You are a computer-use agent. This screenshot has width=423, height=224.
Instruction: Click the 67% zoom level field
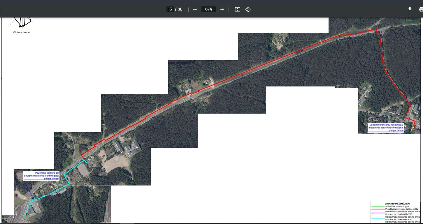coord(208,9)
